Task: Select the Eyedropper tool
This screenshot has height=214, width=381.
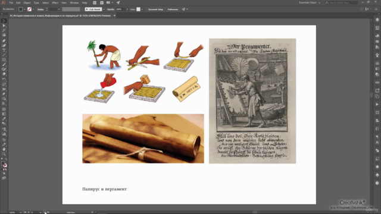Action: tap(4, 119)
